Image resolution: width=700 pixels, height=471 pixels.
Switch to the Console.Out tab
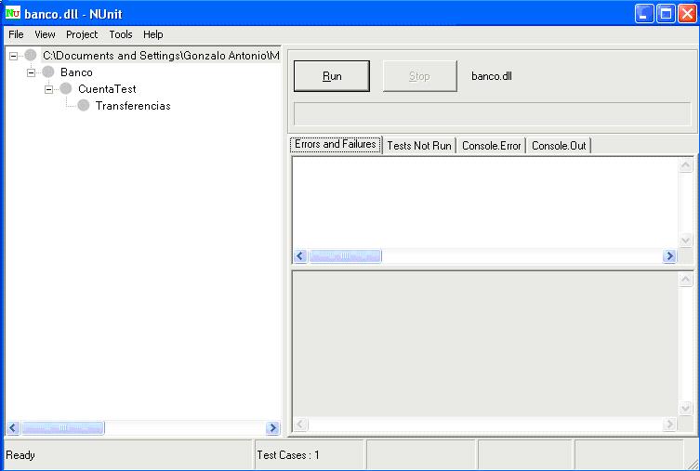[559, 146]
